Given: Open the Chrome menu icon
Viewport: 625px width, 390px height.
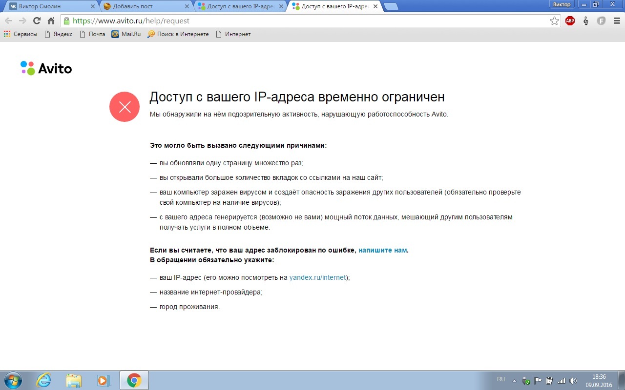Looking at the screenshot, I should (616, 21).
